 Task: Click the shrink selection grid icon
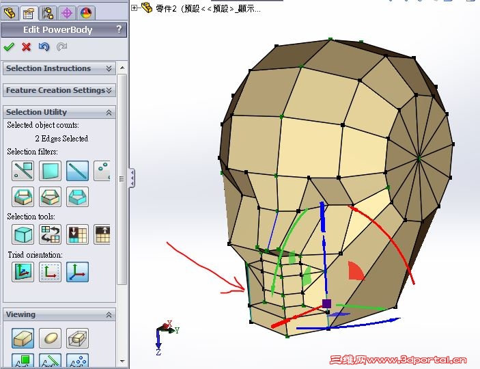77,234
